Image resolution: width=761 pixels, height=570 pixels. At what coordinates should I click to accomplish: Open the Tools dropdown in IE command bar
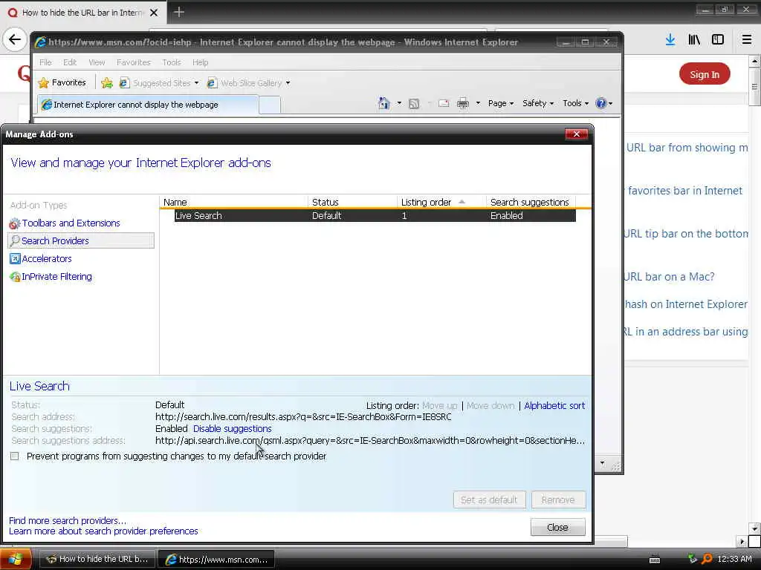[x=575, y=103]
